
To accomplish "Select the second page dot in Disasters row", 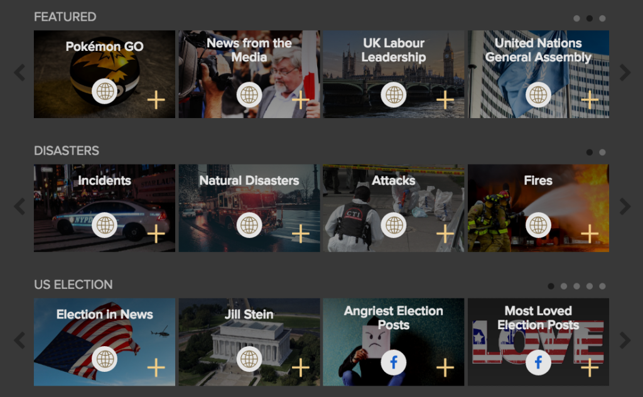I will pyautogui.click(x=602, y=152).
